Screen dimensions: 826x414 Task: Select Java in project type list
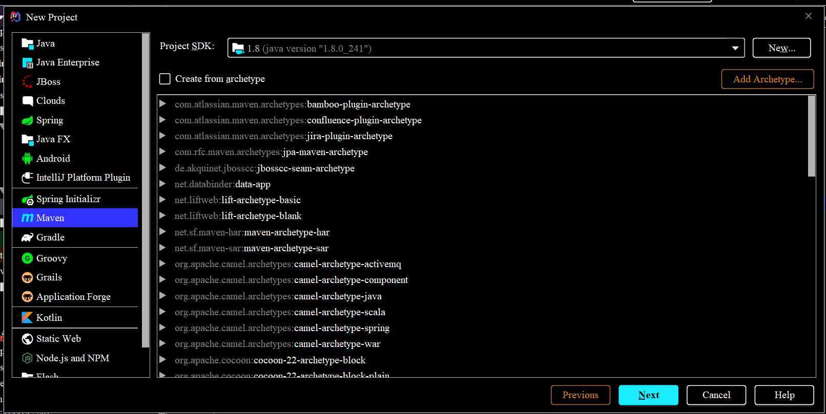pyautogui.click(x=75, y=43)
